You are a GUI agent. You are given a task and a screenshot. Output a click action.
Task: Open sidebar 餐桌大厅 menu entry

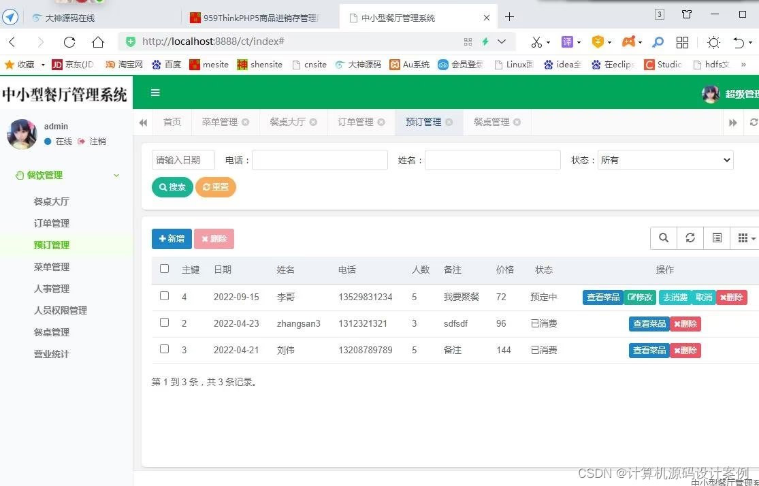tap(52, 201)
